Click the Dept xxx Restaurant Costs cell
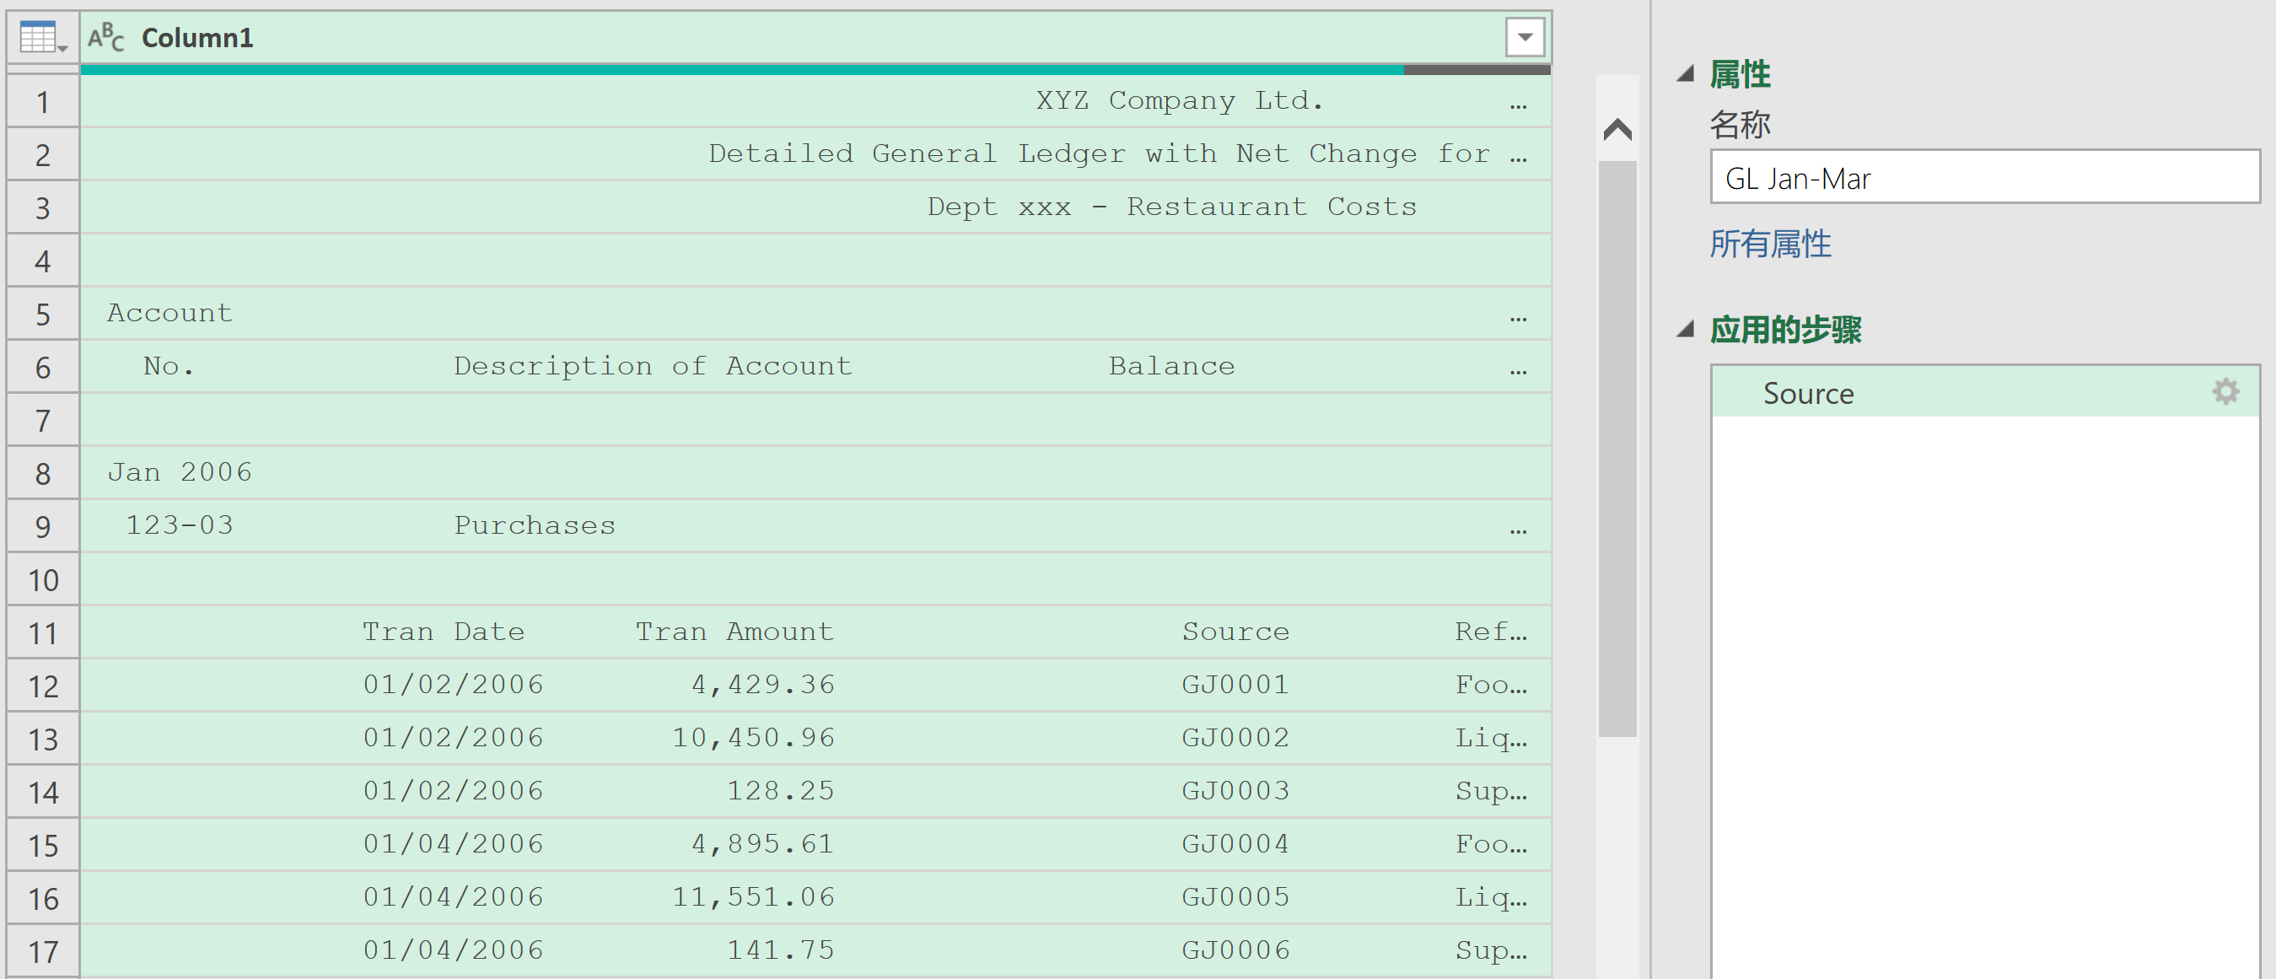Image resolution: width=2276 pixels, height=979 pixels. coord(1170,207)
